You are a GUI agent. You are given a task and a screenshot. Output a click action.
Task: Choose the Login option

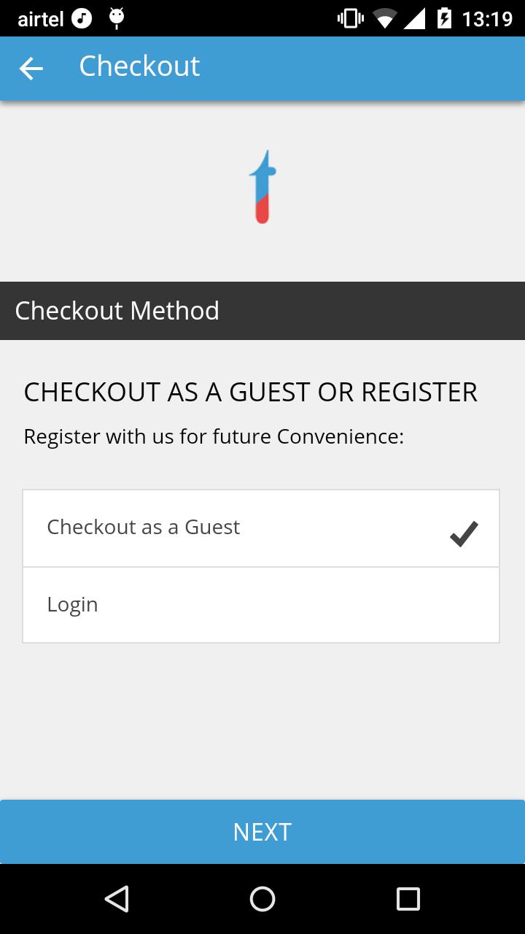pyautogui.click(x=261, y=605)
